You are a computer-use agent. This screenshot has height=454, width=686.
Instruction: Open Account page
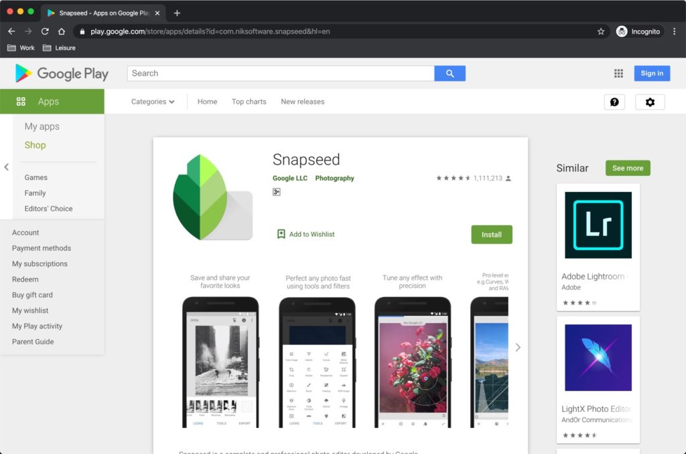25,233
